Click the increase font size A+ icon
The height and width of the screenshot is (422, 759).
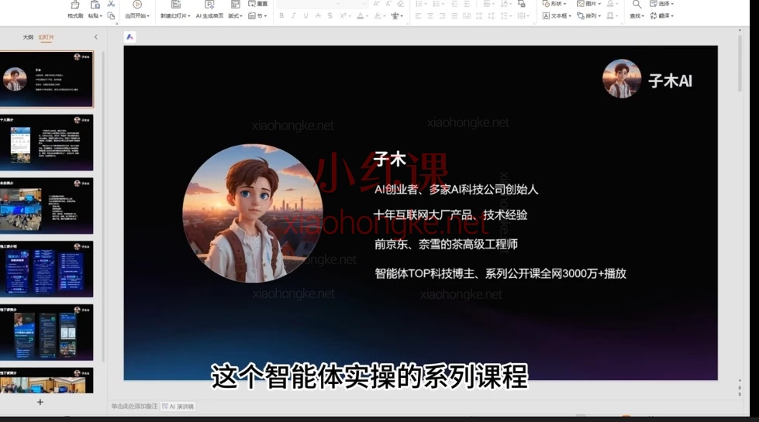(x=376, y=4)
